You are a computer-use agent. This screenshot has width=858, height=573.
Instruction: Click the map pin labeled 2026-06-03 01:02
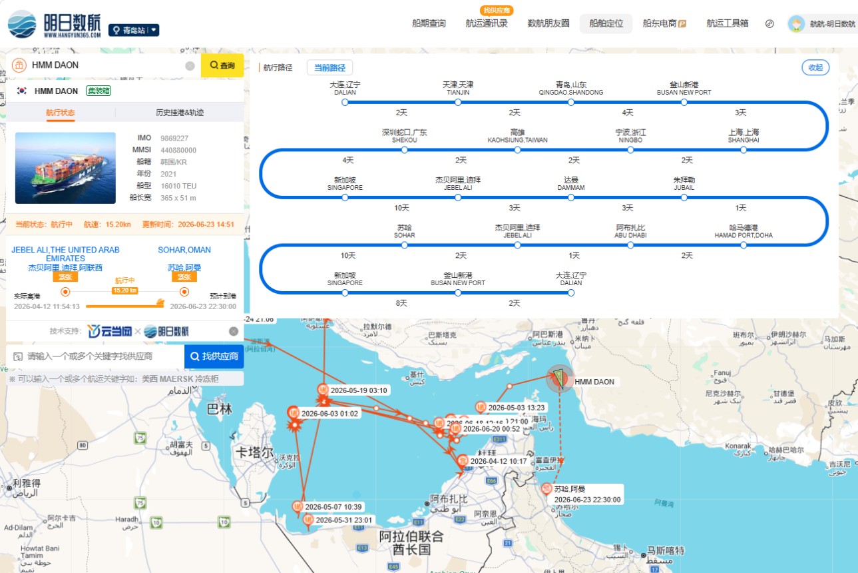pos(293,412)
